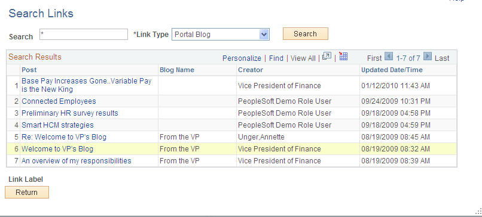Screen dimensions: 482x217
Task: Click the Search text input field
Action: [84, 35]
